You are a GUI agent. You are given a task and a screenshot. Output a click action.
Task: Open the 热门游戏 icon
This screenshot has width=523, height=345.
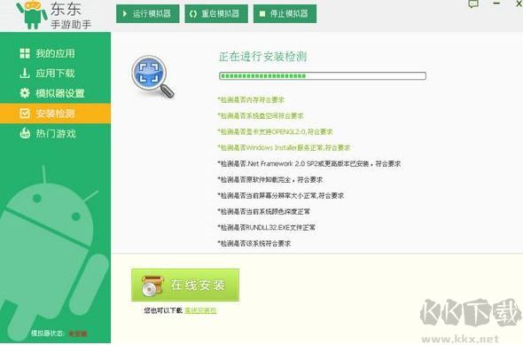(25, 133)
